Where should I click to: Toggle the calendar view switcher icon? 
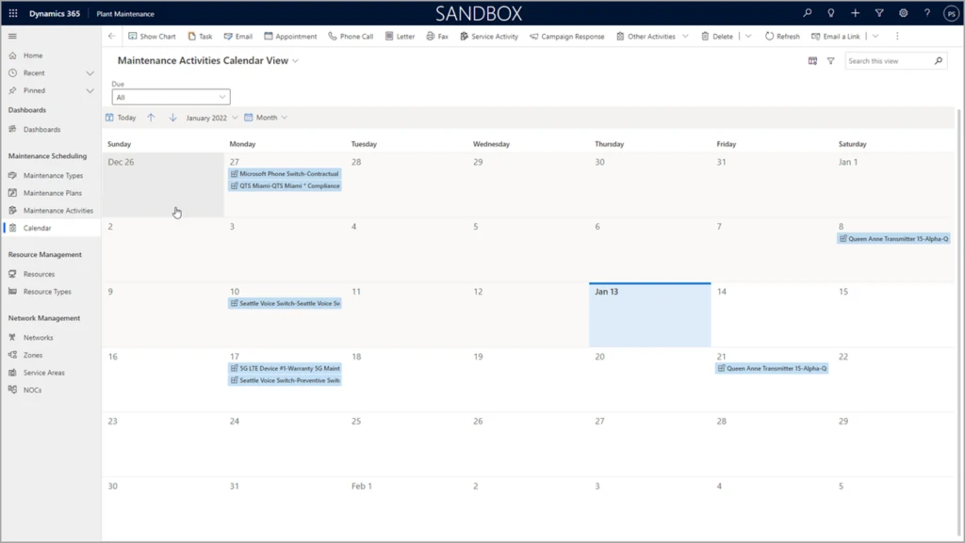[x=811, y=60]
